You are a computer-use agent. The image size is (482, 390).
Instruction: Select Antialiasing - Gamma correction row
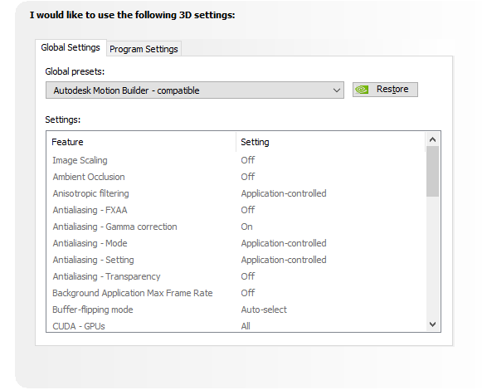pos(236,227)
